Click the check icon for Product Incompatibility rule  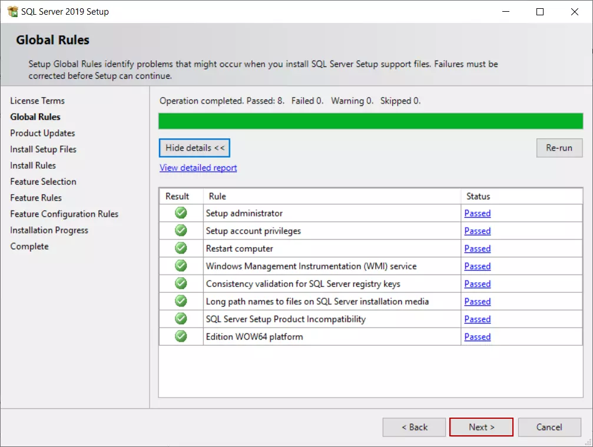point(181,319)
